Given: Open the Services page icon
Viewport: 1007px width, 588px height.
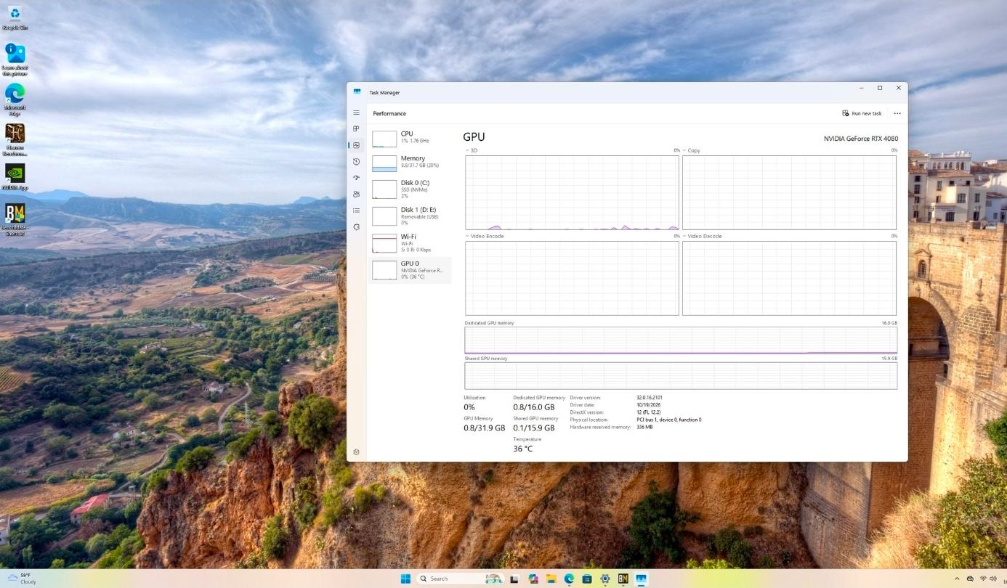Looking at the screenshot, I should click(356, 226).
